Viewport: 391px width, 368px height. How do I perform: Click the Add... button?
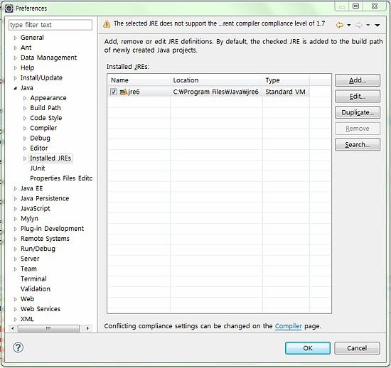[358, 80]
